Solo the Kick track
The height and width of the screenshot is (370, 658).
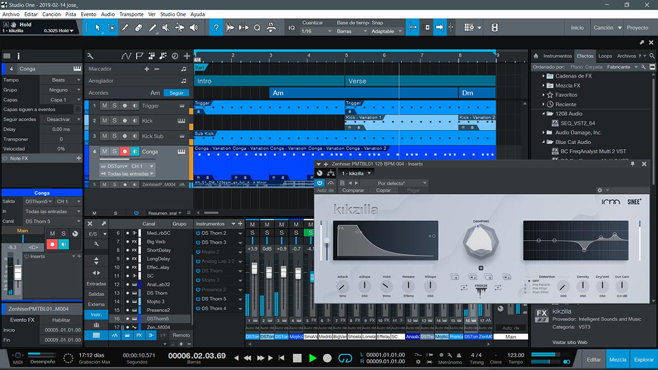115,121
